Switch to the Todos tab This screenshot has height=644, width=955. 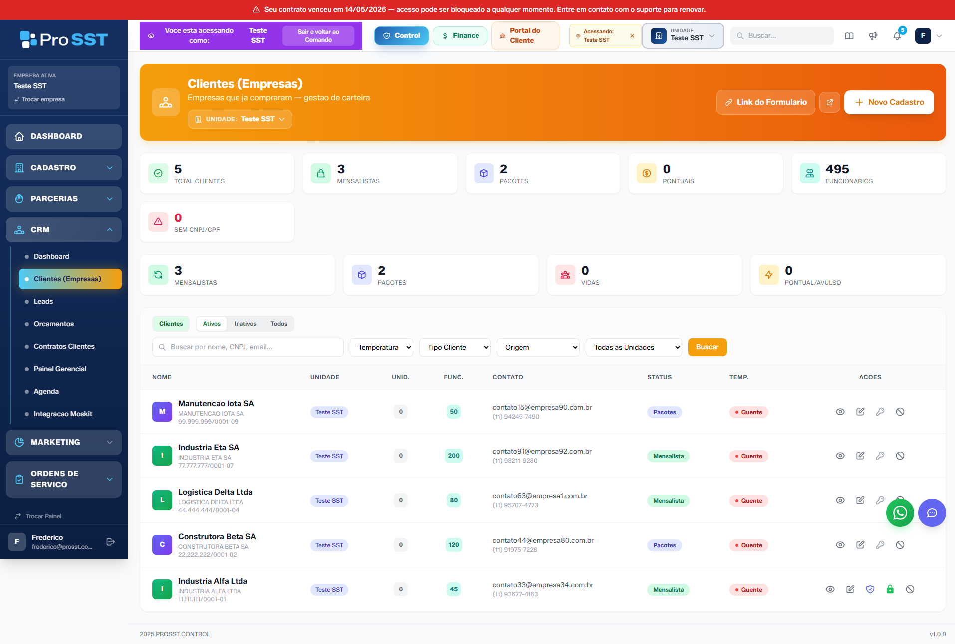point(279,324)
